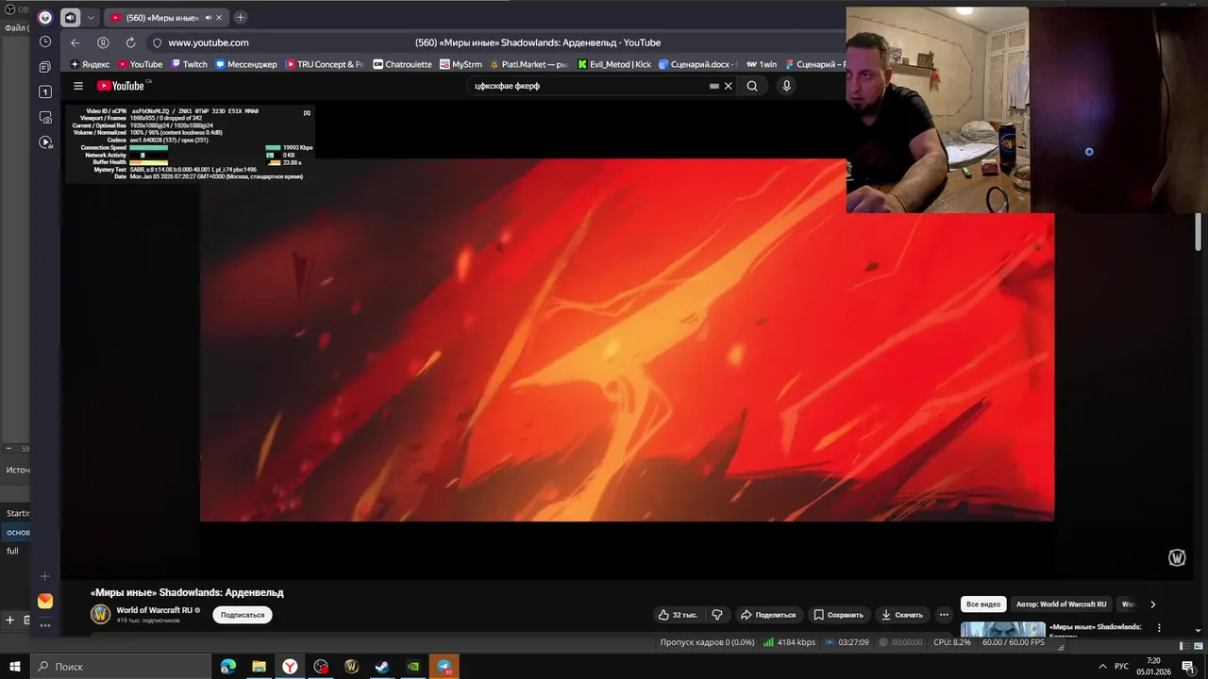
Task: Open Telegram from the taskbar
Action: click(x=445, y=667)
